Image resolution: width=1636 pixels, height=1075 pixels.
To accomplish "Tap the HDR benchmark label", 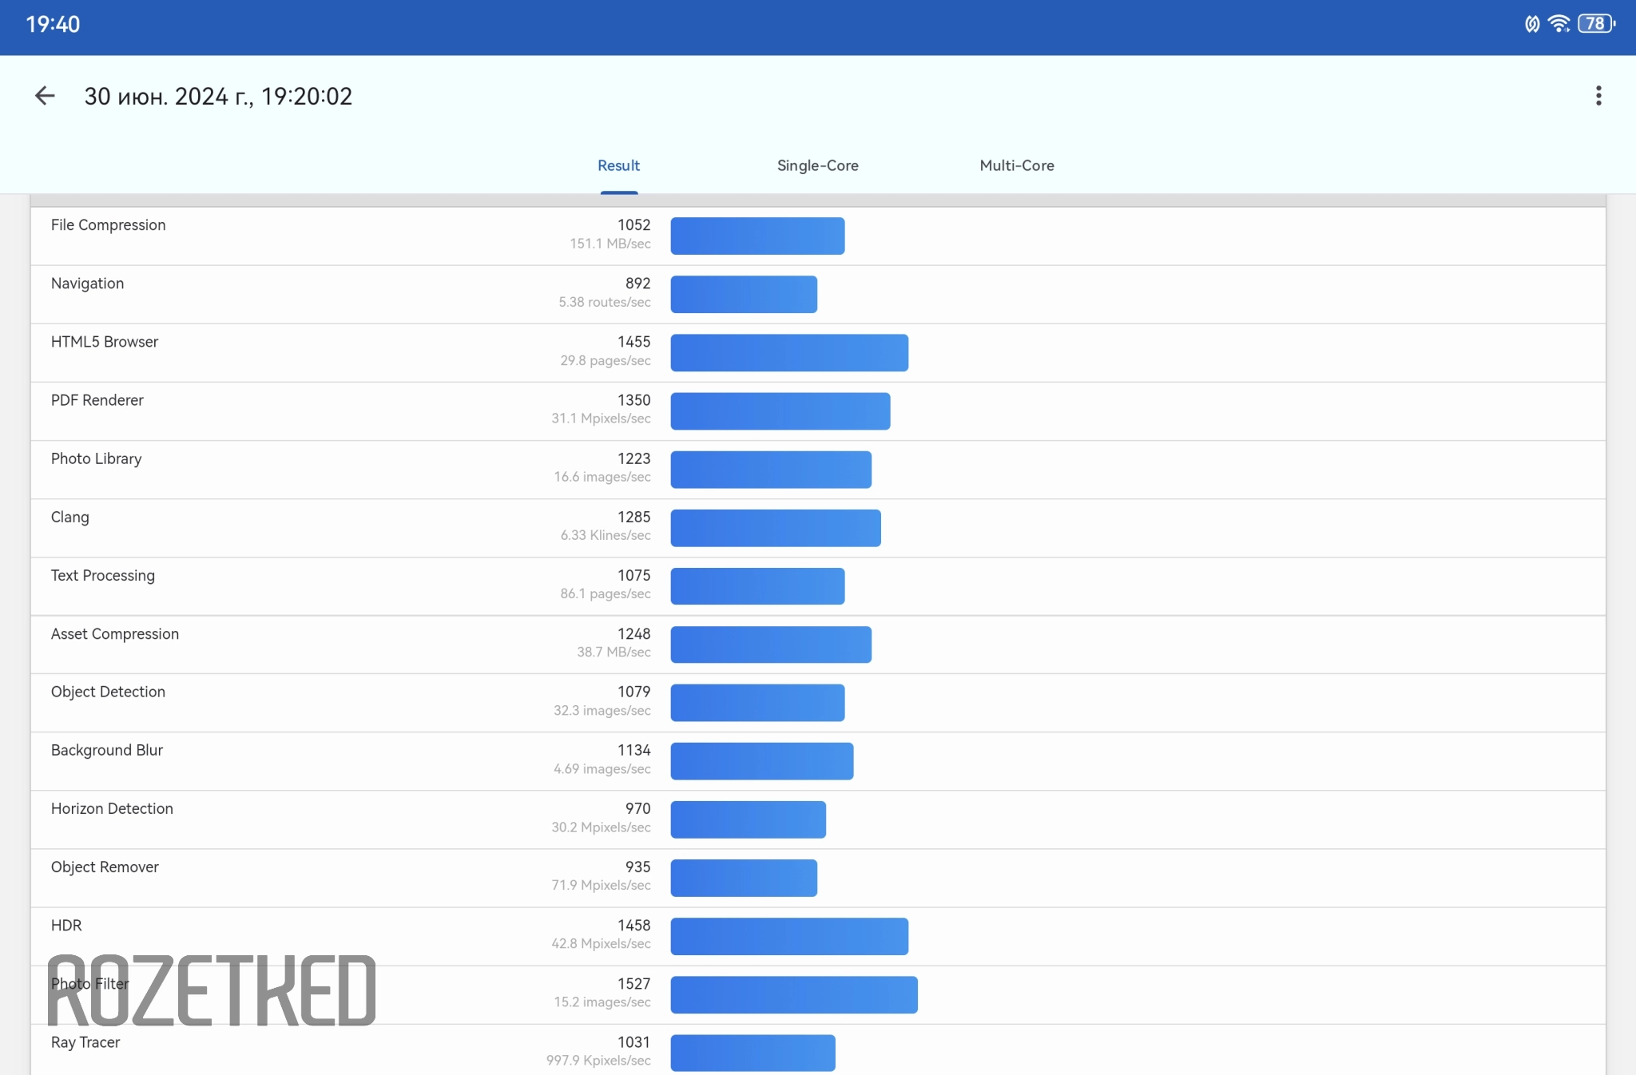I will tap(66, 925).
